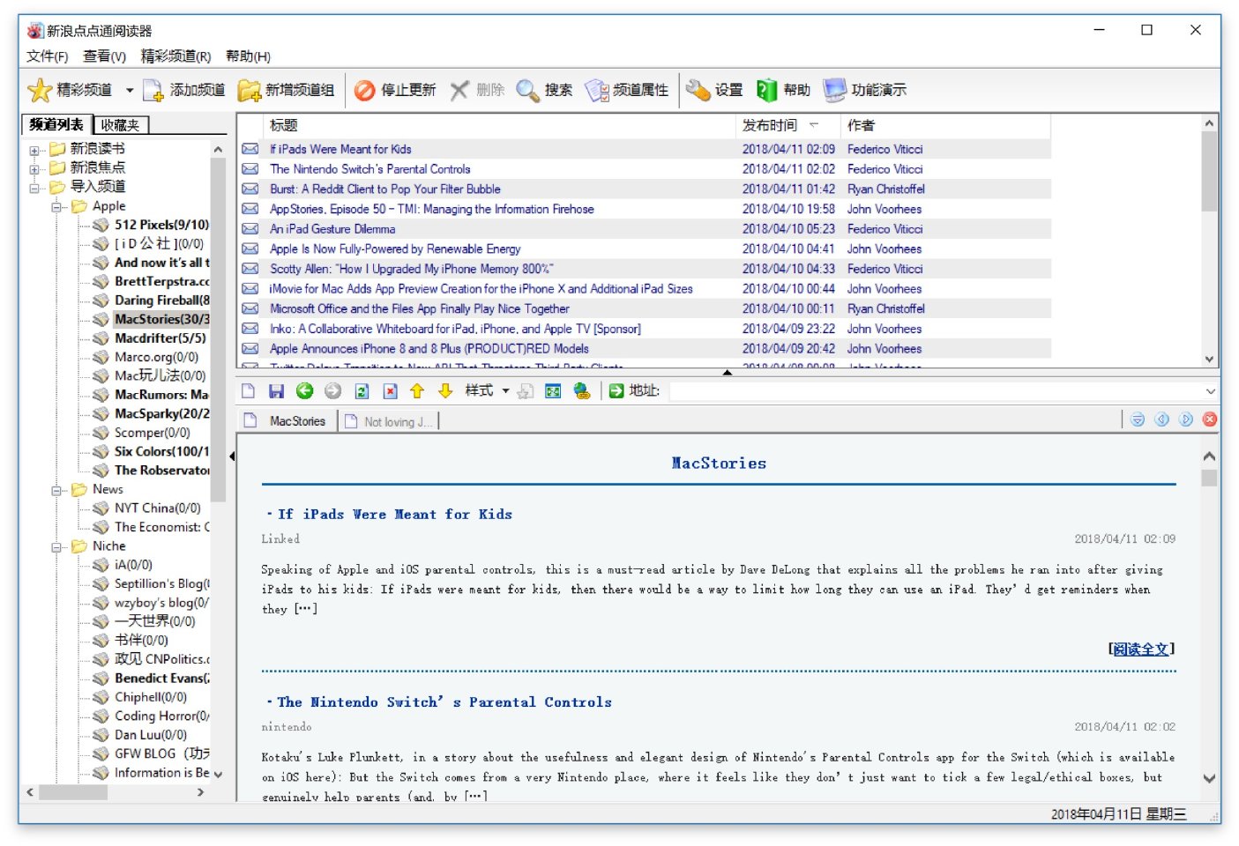Viewport: 1239px width, 846px height.
Task: Click the 功能演示 monitor icon
Action: (x=834, y=90)
